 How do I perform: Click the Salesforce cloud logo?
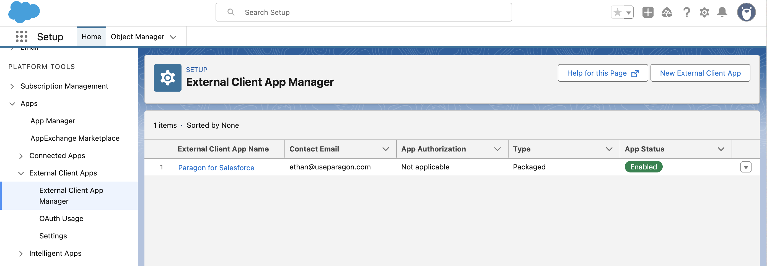[x=24, y=12]
